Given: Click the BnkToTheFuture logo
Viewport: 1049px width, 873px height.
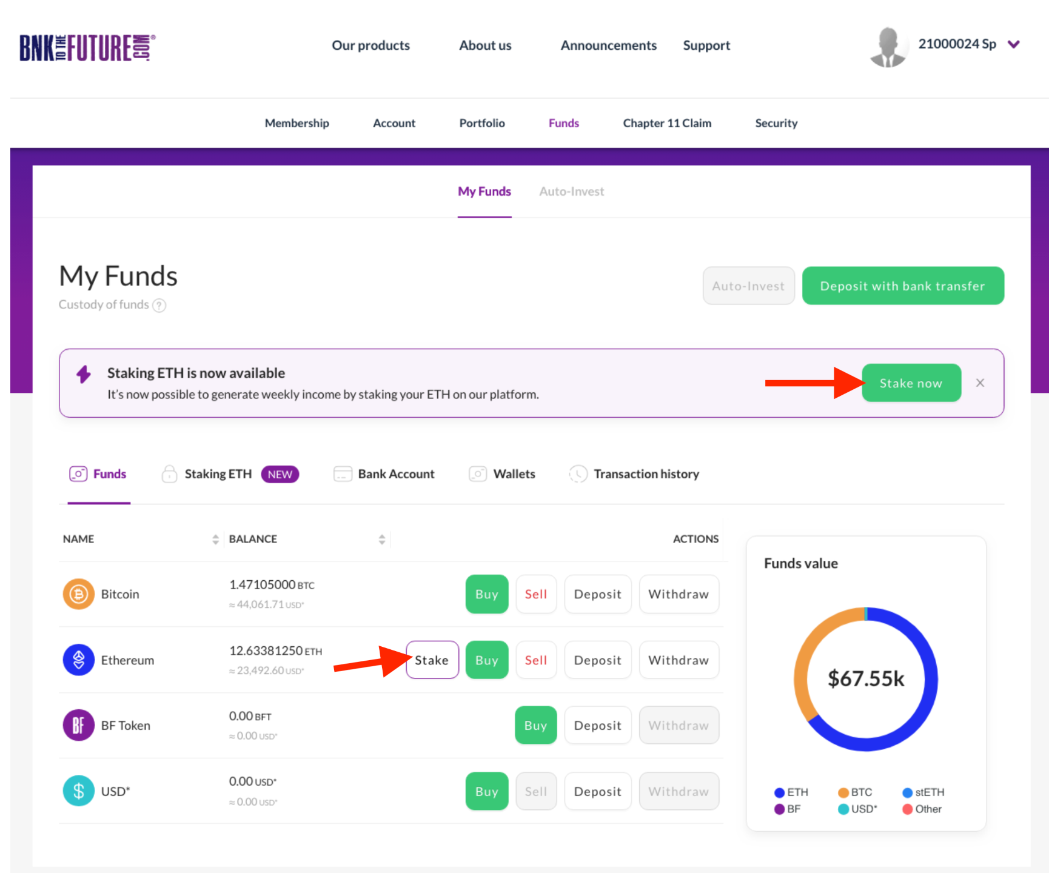Looking at the screenshot, I should point(87,48).
